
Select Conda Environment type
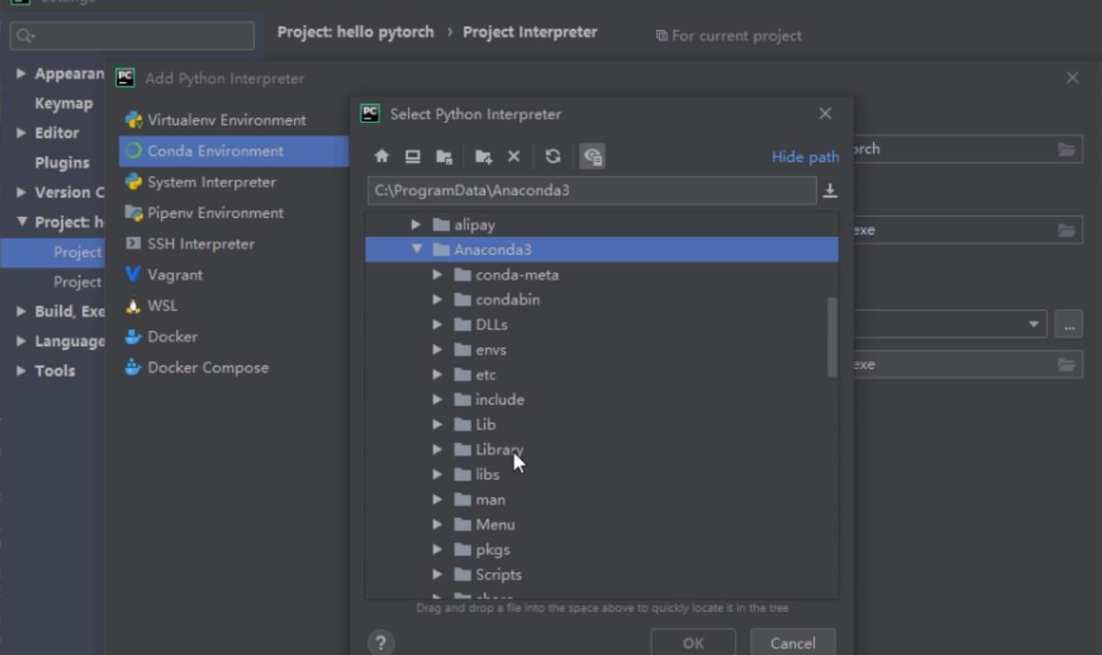pos(234,150)
